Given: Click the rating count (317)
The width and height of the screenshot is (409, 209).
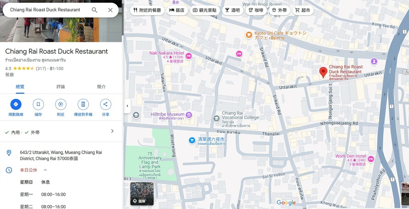Looking at the screenshot, I should 41,68.
